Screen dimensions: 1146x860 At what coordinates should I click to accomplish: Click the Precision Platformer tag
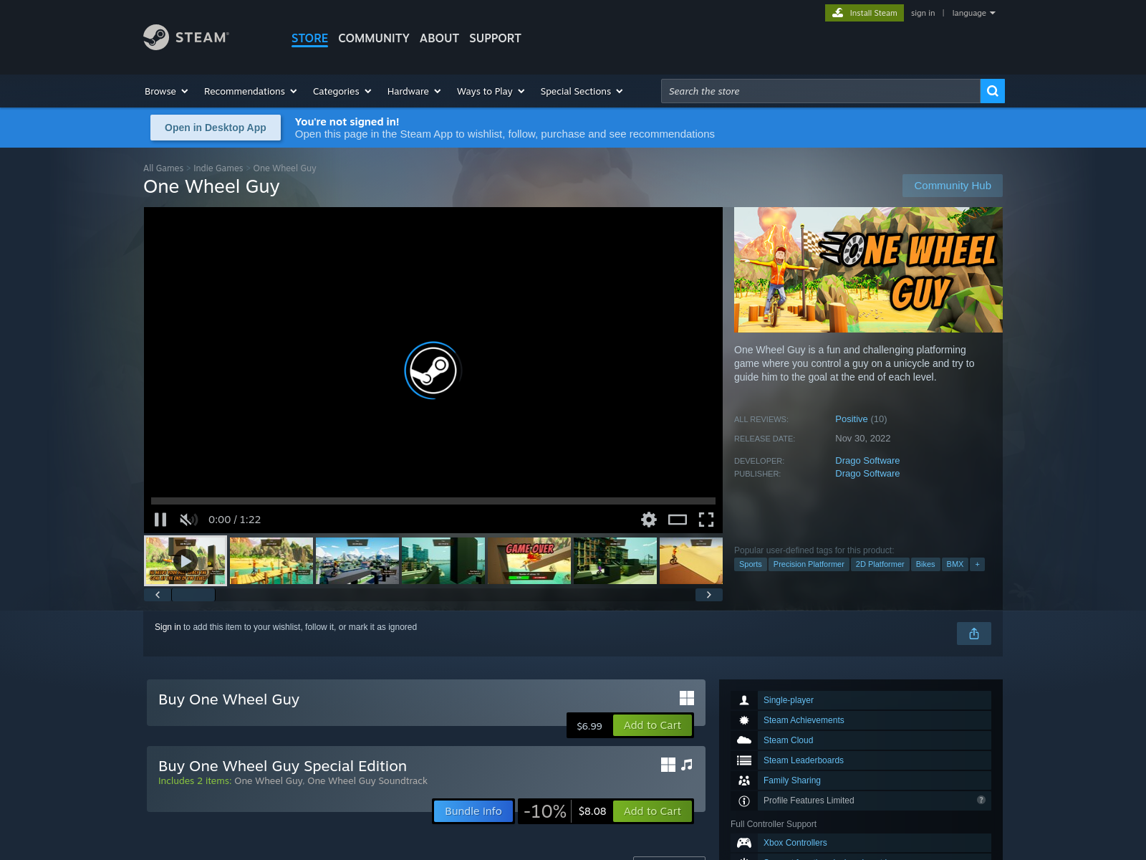[x=809, y=564]
